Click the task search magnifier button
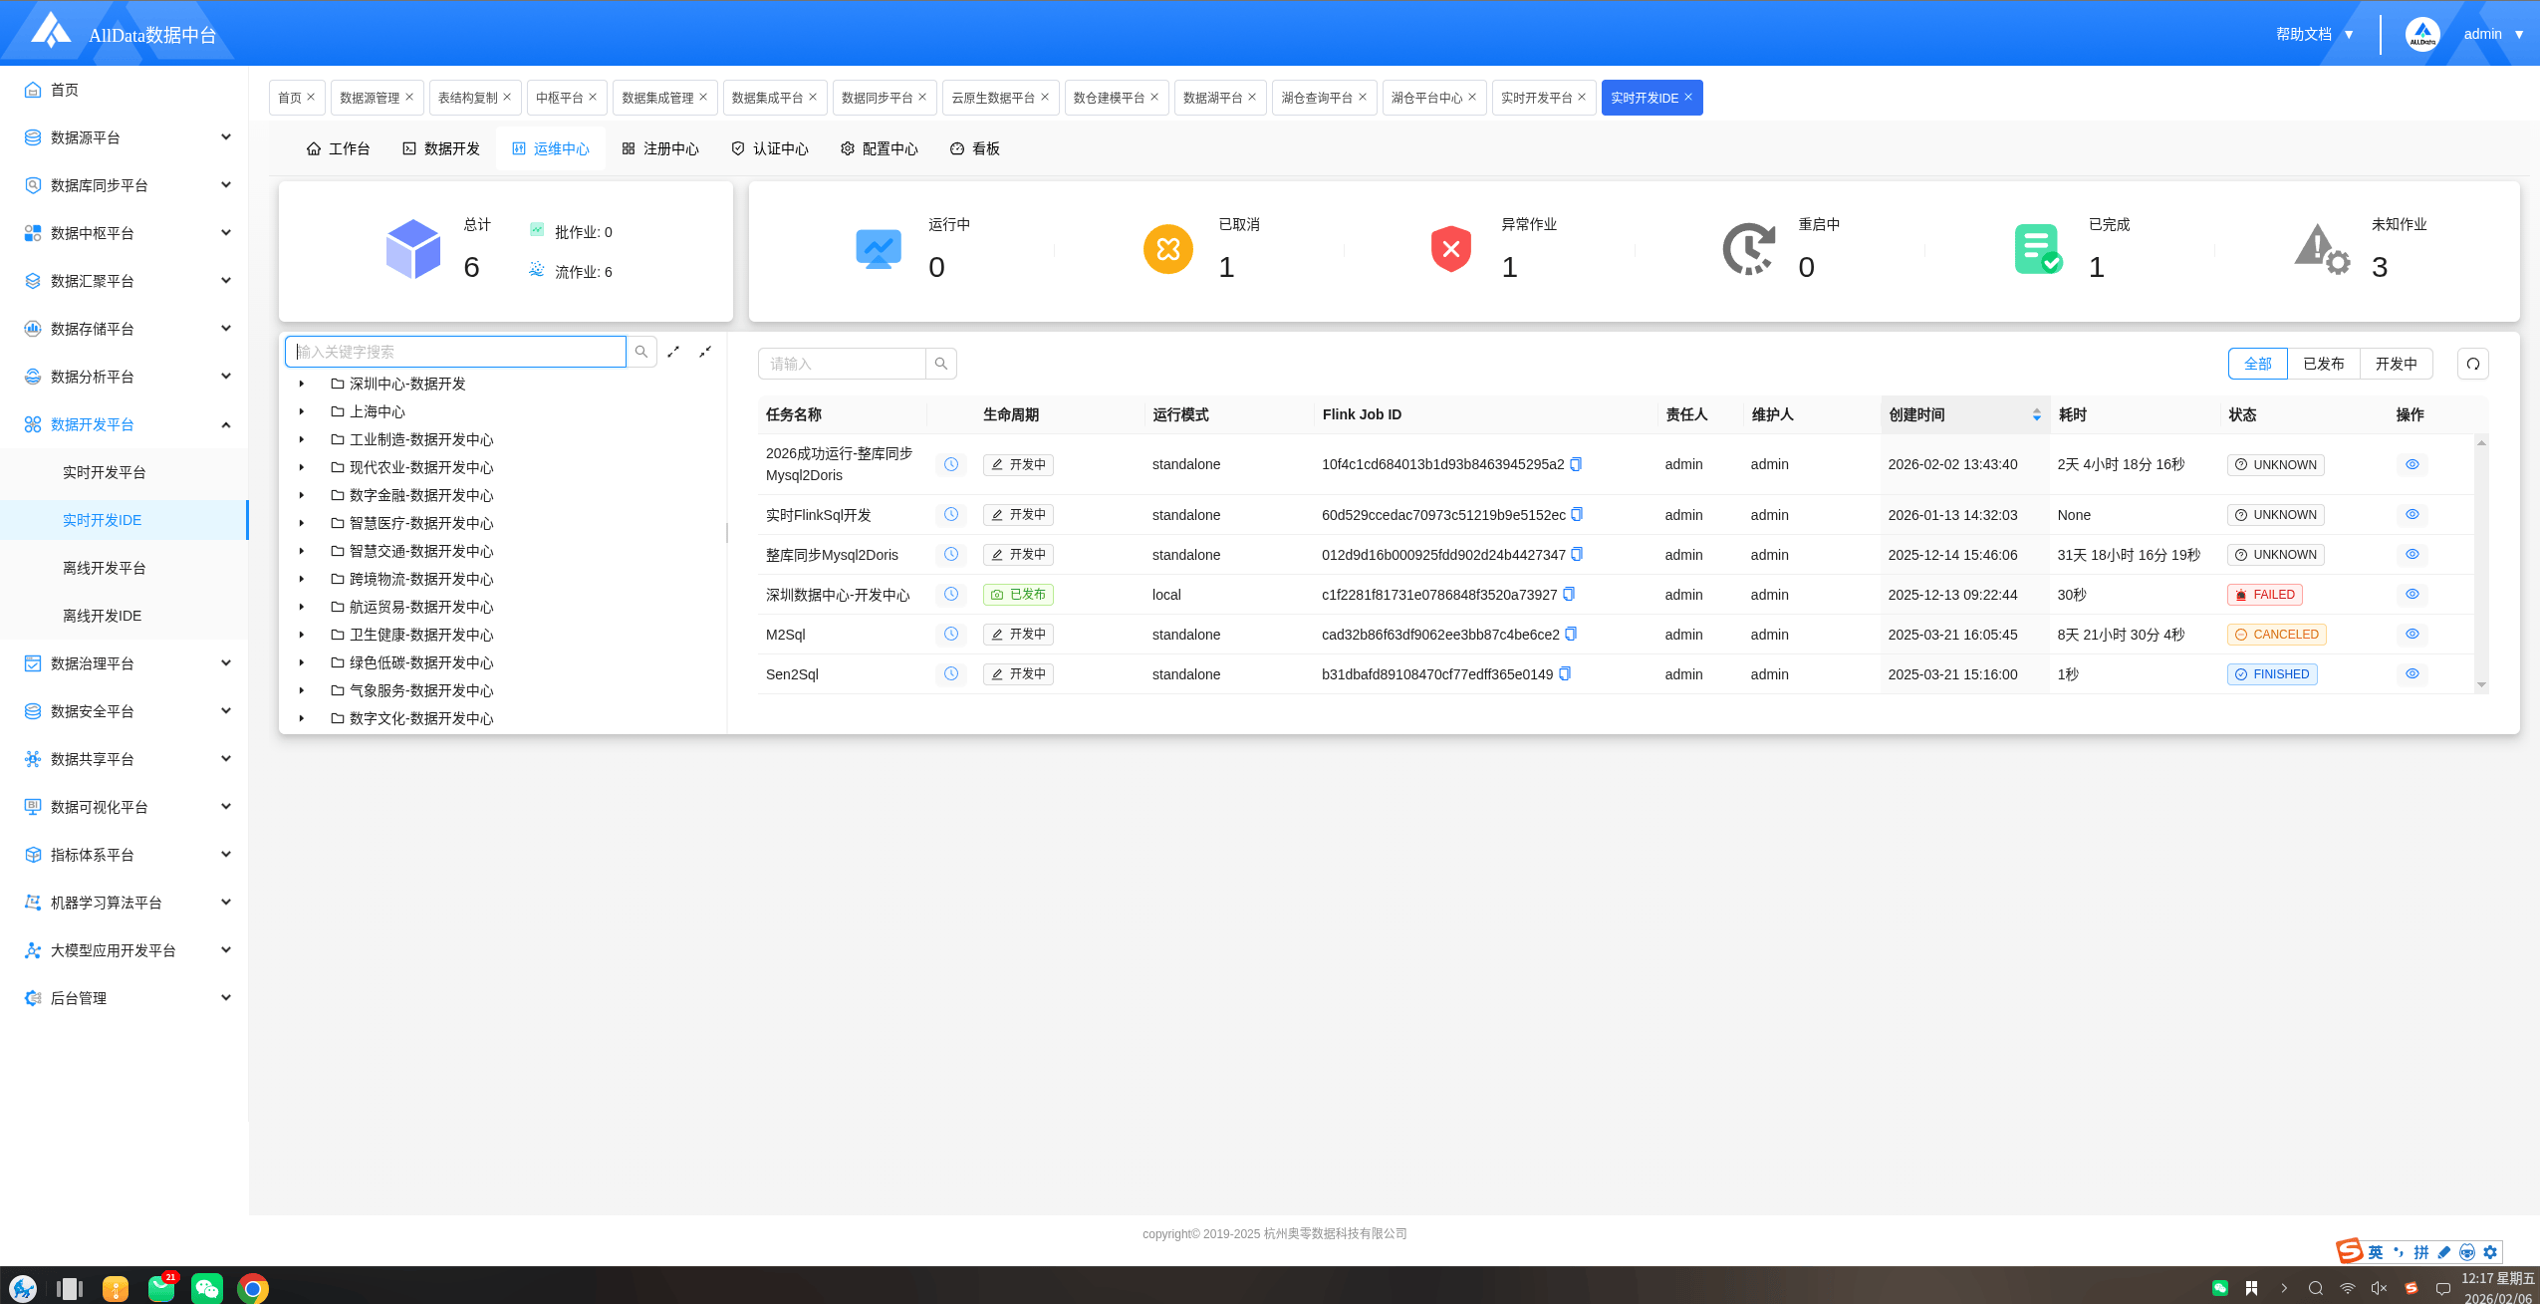This screenshot has width=2540, height=1304. pos(940,364)
